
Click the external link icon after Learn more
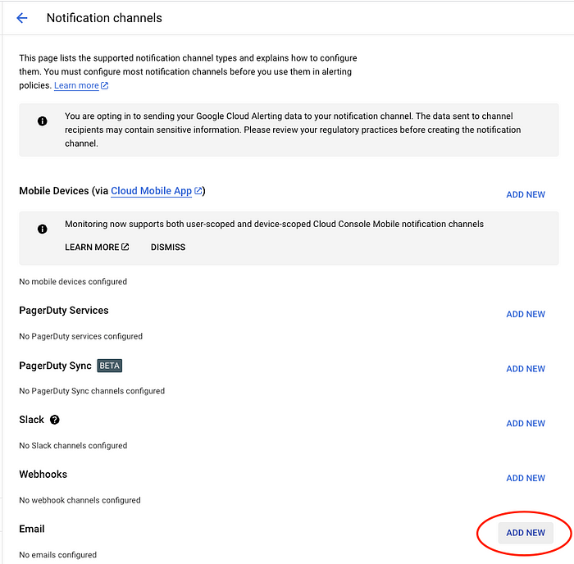coord(105,85)
